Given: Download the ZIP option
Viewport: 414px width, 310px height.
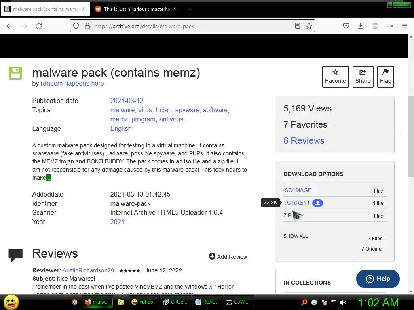Looking at the screenshot, I should click(287, 215).
